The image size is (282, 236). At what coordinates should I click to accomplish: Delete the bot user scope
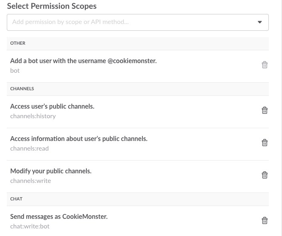coord(264,65)
